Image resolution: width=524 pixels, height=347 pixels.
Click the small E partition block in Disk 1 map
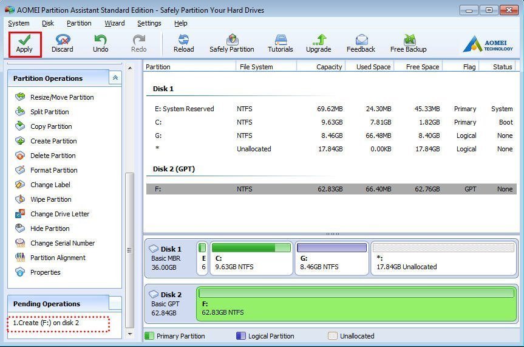(x=202, y=258)
